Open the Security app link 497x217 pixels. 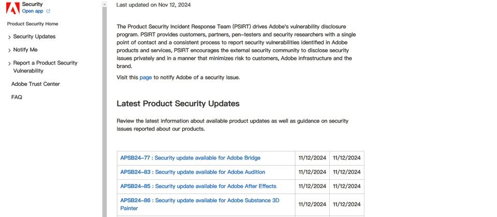[x=33, y=11]
